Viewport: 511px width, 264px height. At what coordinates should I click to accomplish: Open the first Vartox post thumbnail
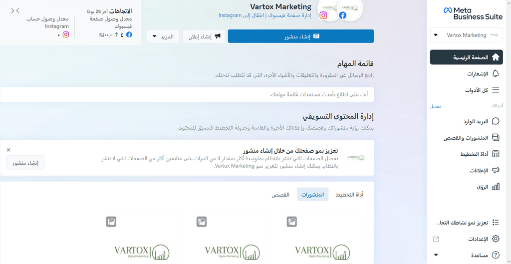coord(323,239)
